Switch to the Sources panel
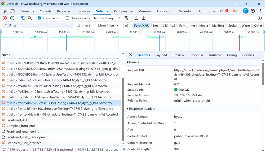 [x=84, y=11]
